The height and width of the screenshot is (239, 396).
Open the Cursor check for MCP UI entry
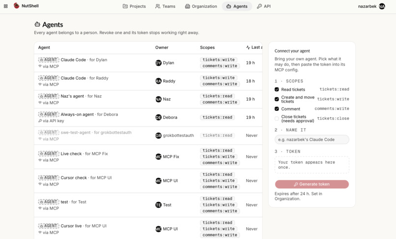(86, 178)
